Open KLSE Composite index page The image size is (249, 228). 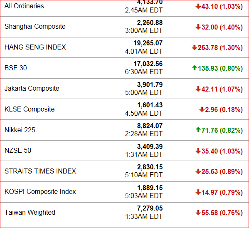[30, 109]
